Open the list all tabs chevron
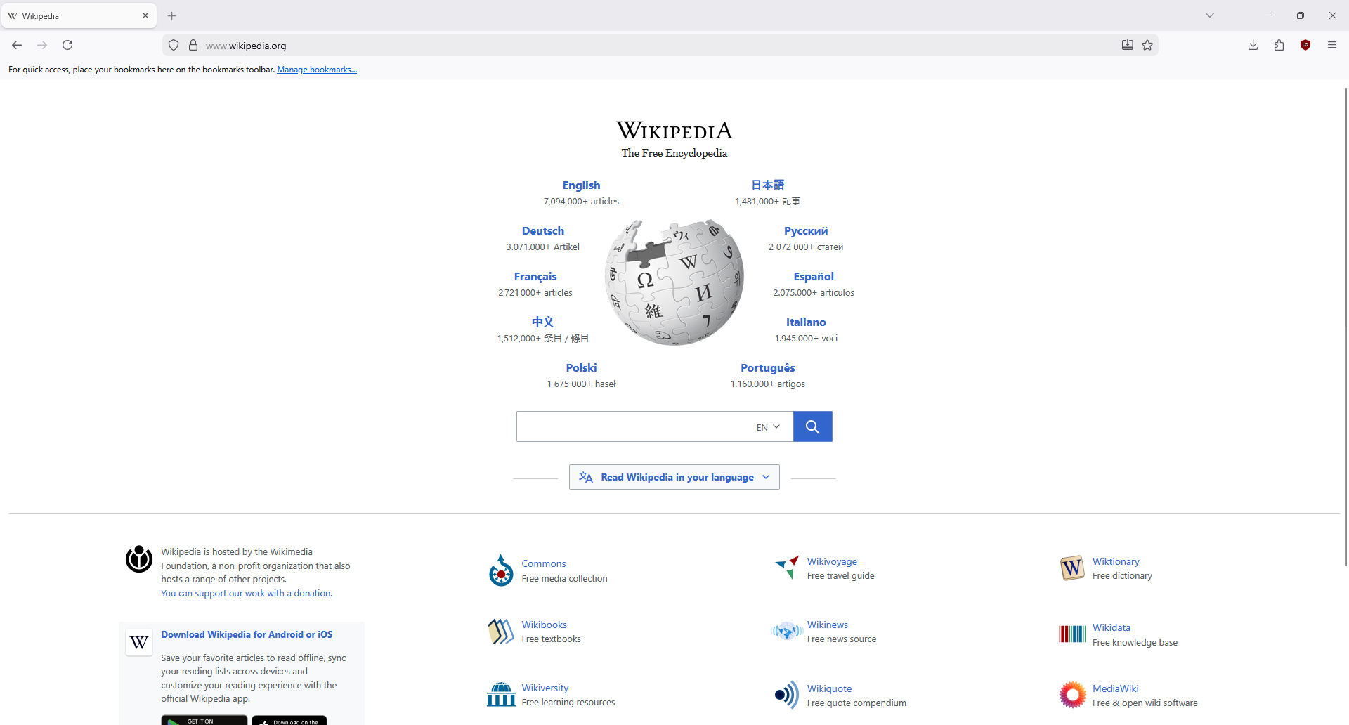Image resolution: width=1349 pixels, height=725 pixels. point(1210,15)
